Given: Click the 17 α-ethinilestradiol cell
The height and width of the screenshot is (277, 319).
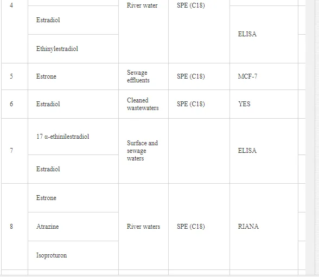Looking at the screenshot, I should pyautogui.click(x=73, y=137).
